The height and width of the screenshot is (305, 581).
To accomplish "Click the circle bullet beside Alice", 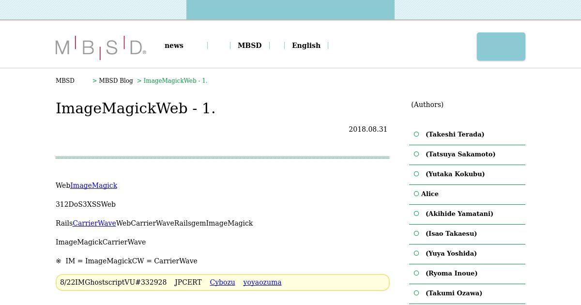I will (x=416, y=194).
